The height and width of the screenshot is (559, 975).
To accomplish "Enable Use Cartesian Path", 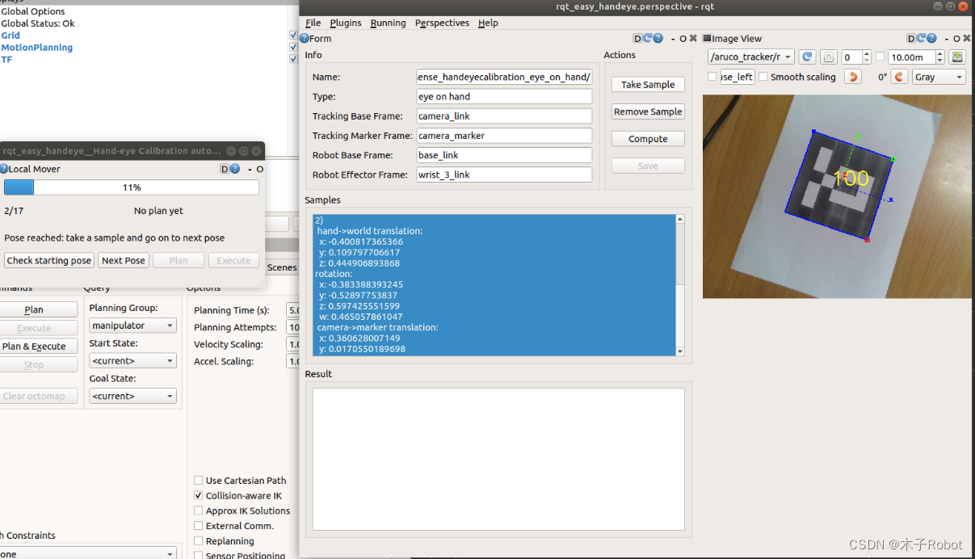I will 199,480.
